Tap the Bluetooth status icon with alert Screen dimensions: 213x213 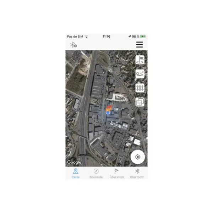point(73,45)
